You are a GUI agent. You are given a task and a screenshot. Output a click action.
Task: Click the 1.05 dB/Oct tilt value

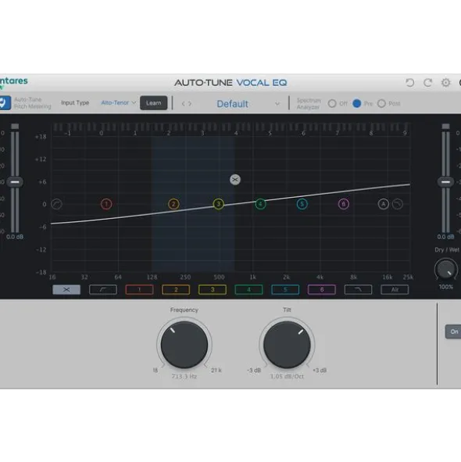[x=287, y=376]
